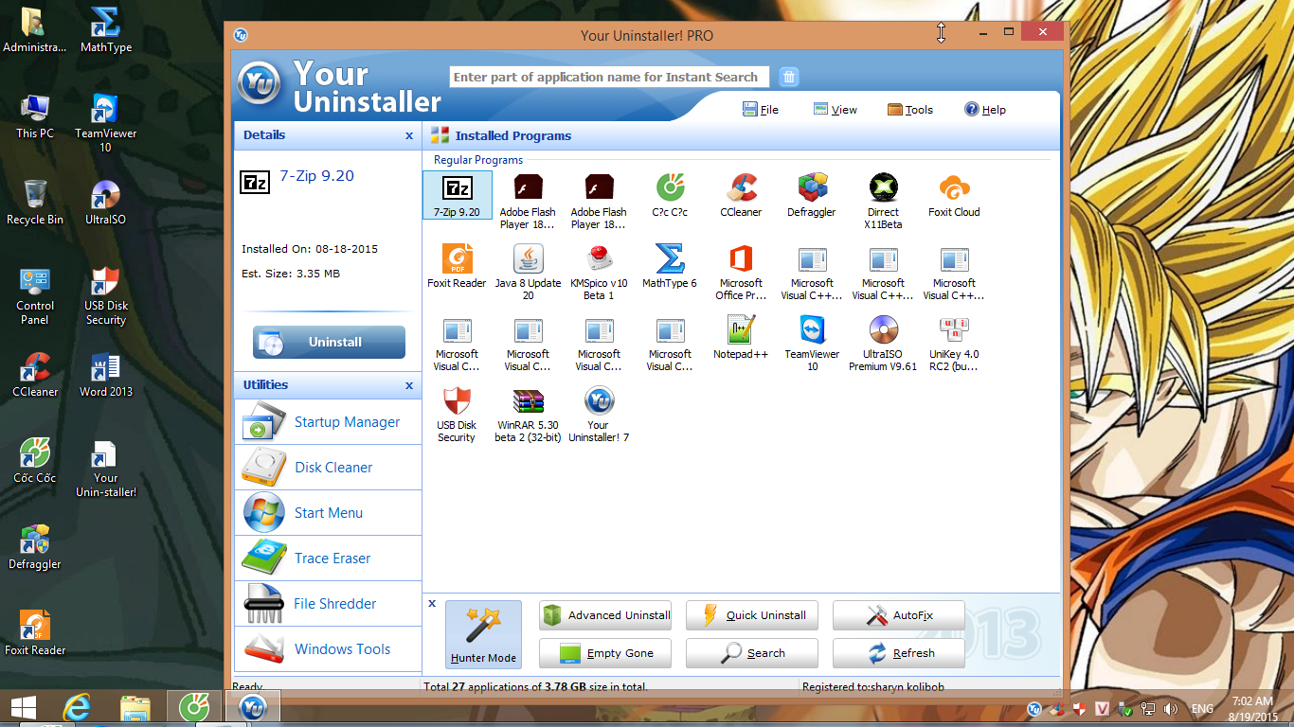Click the Search button in bottom toolbar
1294x727 pixels.
pos(752,653)
